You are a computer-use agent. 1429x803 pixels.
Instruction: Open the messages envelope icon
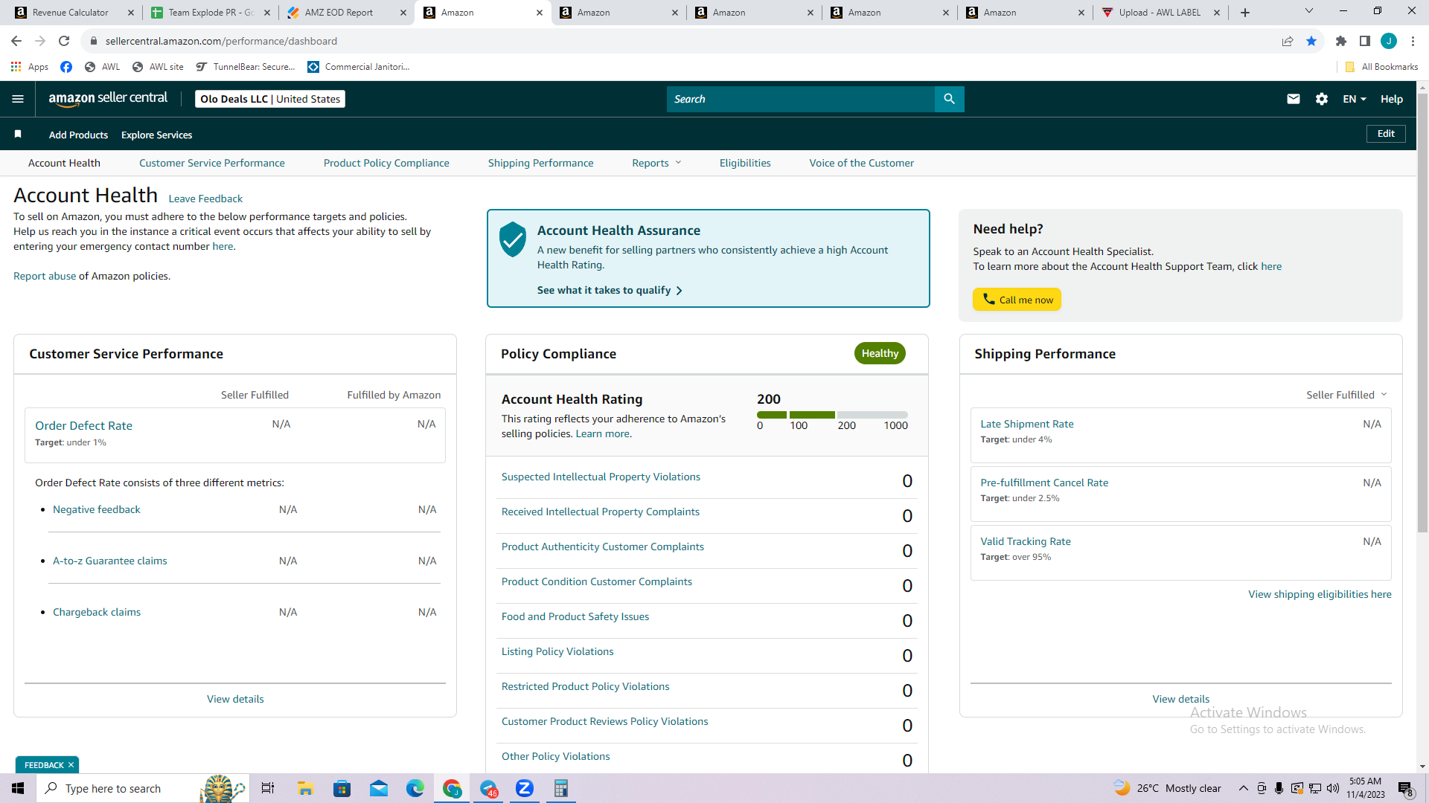point(1294,99)
